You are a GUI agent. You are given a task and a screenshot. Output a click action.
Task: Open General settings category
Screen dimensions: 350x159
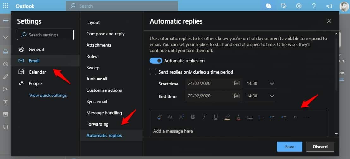click(45, 49)
